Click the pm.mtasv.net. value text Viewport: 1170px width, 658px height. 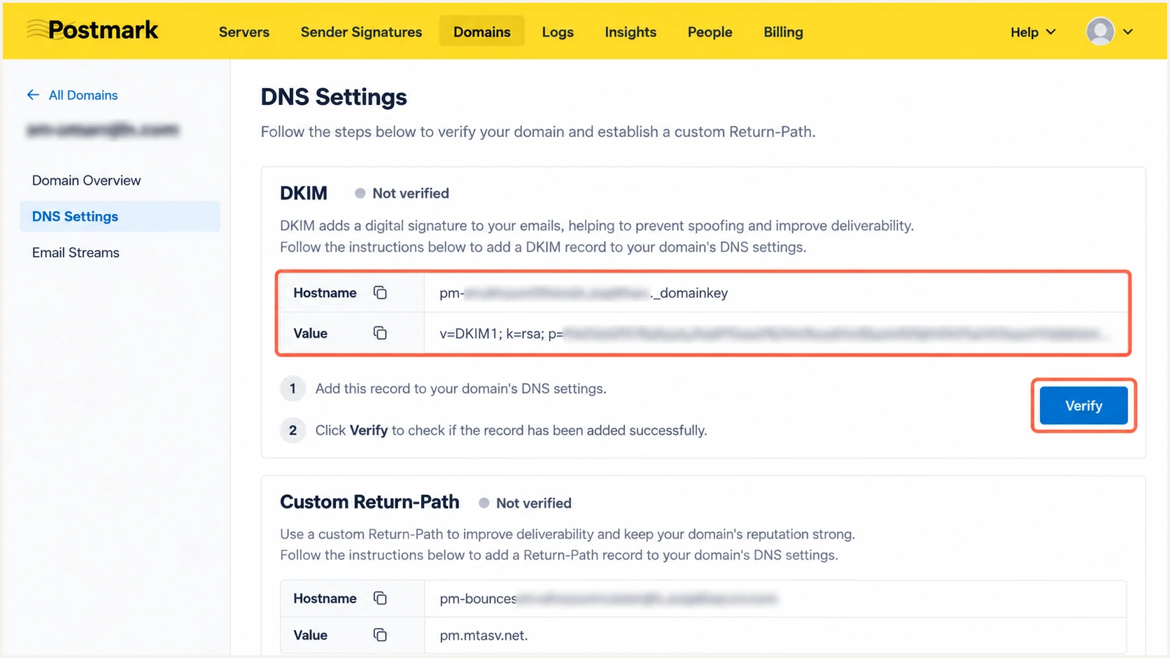(x=484, y=636)
